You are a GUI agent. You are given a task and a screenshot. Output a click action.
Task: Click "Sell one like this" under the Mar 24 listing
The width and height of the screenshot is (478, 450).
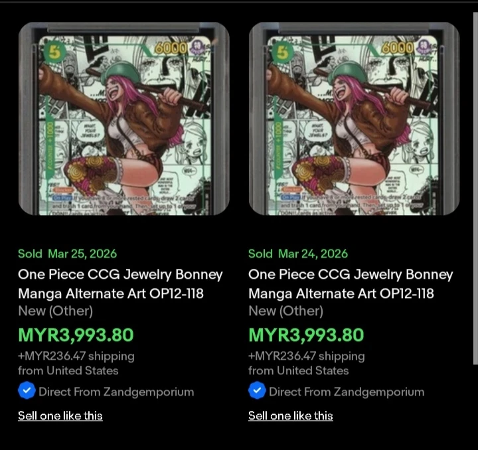coord(291,415)
